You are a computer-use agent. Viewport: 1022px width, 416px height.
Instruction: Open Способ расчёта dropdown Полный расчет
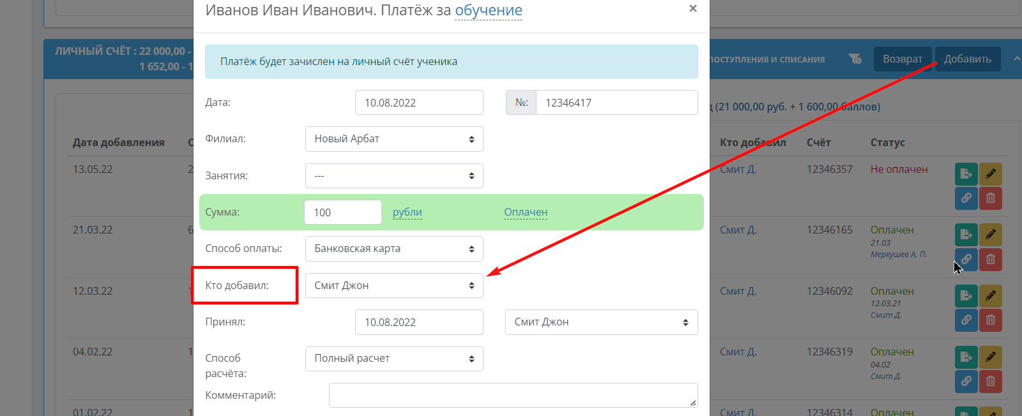pos(394,359)
